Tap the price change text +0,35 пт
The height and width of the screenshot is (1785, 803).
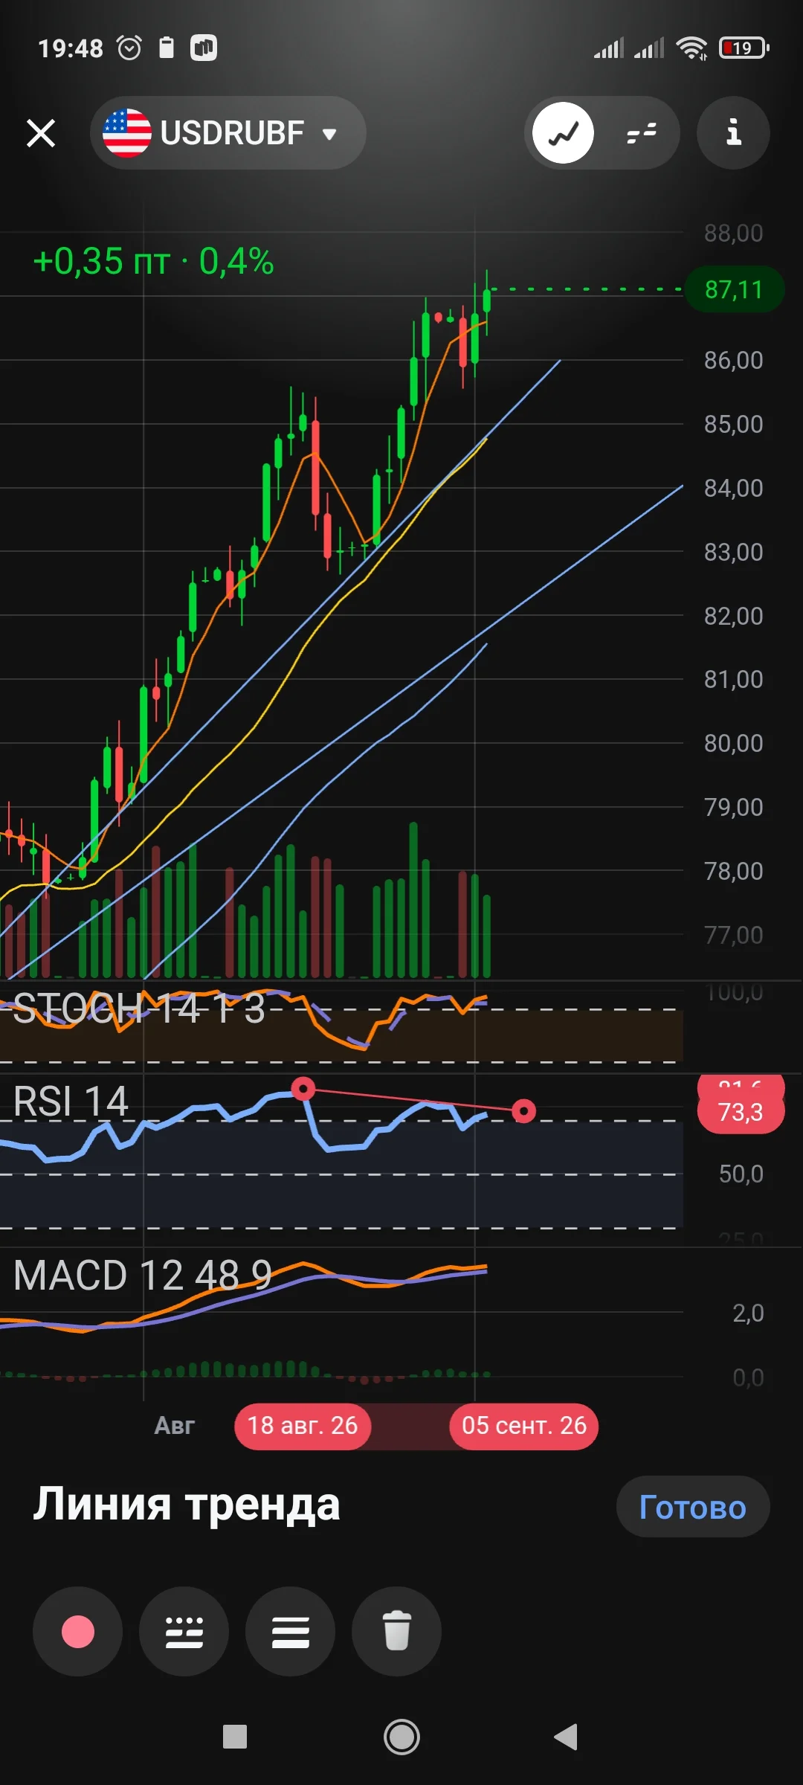click(102, 261)
